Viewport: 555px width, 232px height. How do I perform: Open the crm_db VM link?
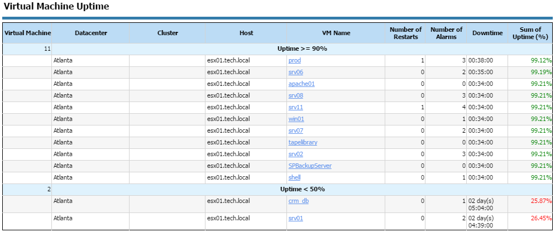[296, 201]
